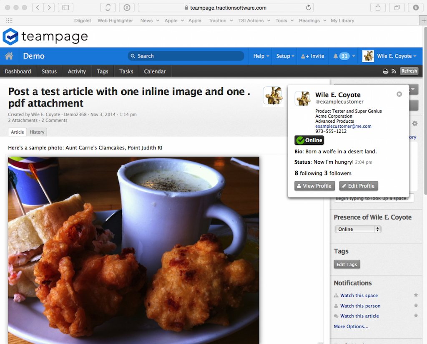Expand the Help menu
This screenshot has width=427, height=344.
(x=261, y=56)
